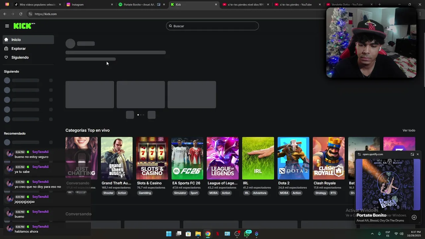Open Dota 2 category thumbnail
The image size is (425, 239).
coord(293,158)
